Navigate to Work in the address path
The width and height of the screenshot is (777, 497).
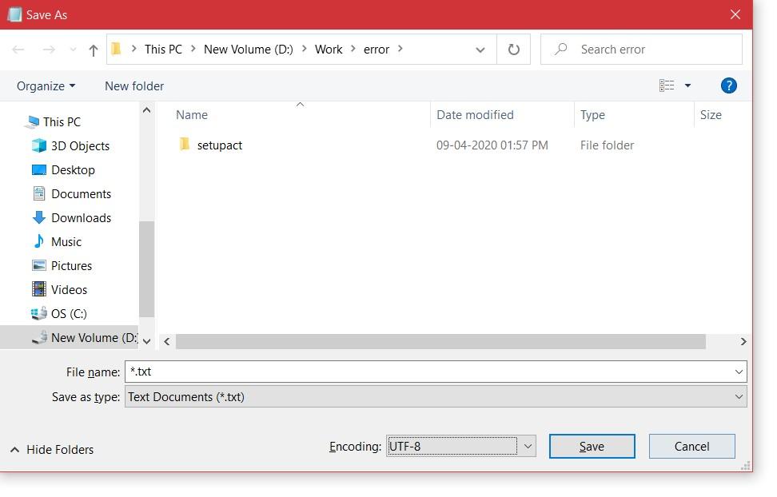pos(329,50)
